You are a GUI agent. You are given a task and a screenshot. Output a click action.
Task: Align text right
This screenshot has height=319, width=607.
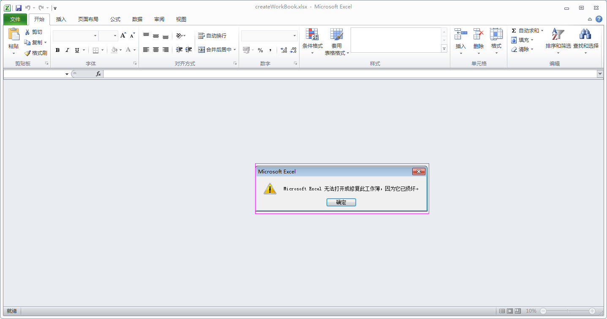(x=166, y=50)
